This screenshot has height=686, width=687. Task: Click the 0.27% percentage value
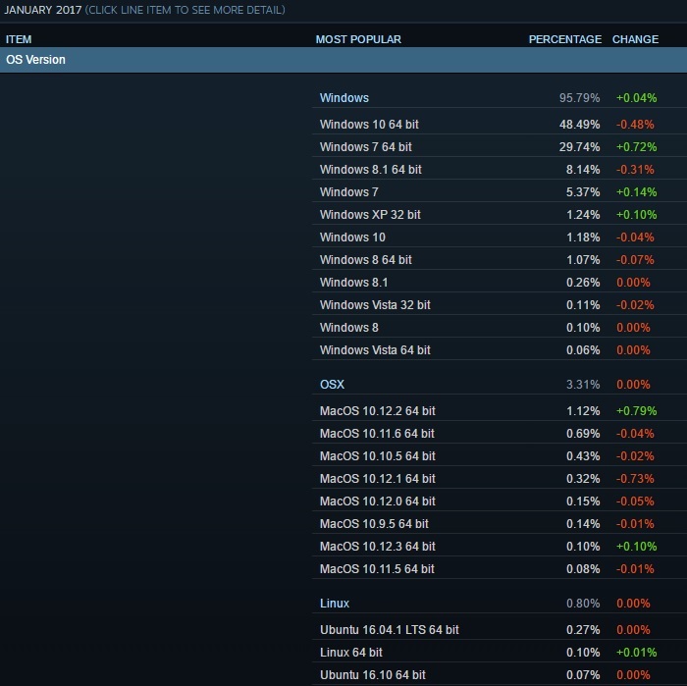(x=583, y=630)
